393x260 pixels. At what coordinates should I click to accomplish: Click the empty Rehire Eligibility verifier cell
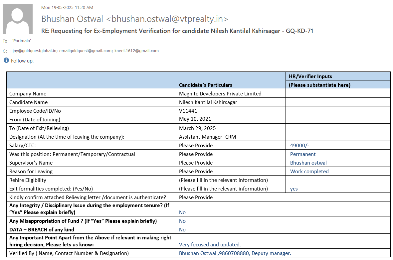point(337,180)
